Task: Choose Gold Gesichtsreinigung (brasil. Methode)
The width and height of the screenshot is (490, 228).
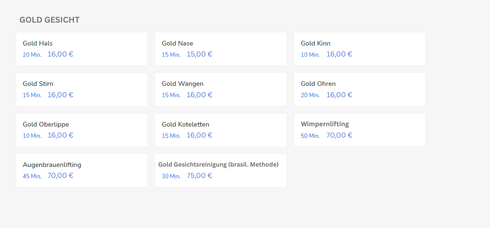Action: (220, 170)
